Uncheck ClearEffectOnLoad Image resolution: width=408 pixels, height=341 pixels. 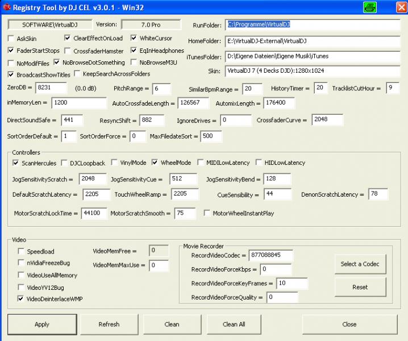[67, 38]
